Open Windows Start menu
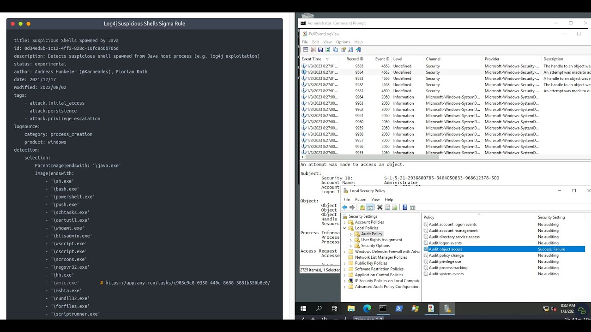Screen dimensions: 591x332 [x=303, y=308]
